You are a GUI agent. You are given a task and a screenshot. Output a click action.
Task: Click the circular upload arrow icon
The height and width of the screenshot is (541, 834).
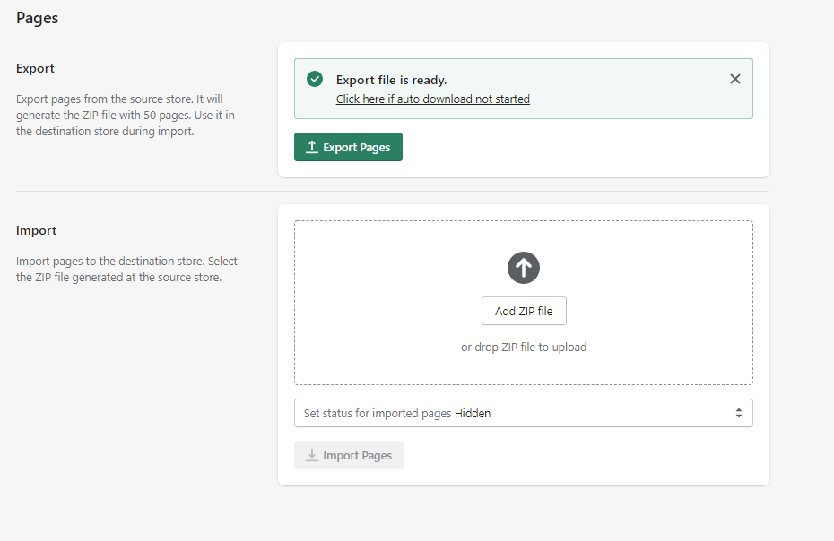click(x=524, y=267)
